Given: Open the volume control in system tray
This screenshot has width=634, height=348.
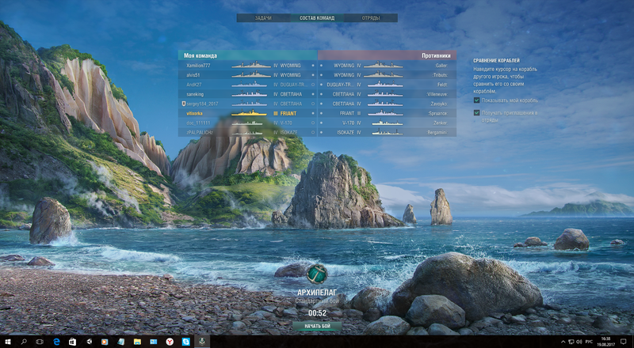Looking at the screenshot, I should tap(579, 342).
